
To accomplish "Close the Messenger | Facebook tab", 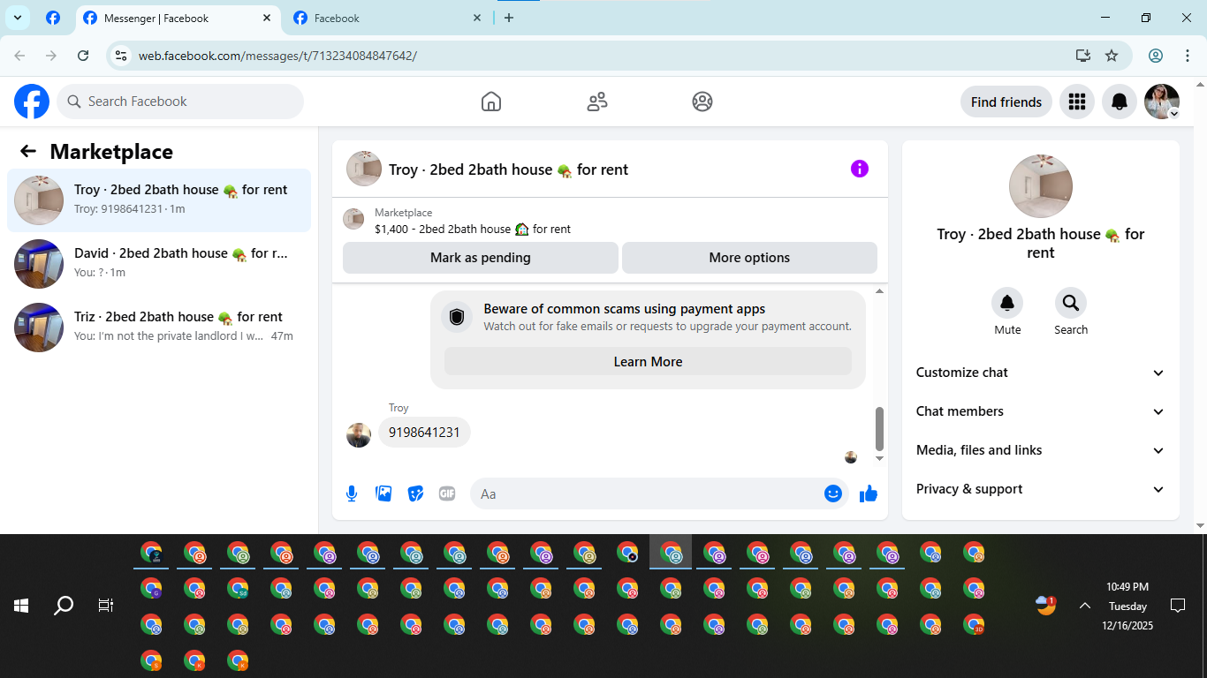I will click(267, 18).
